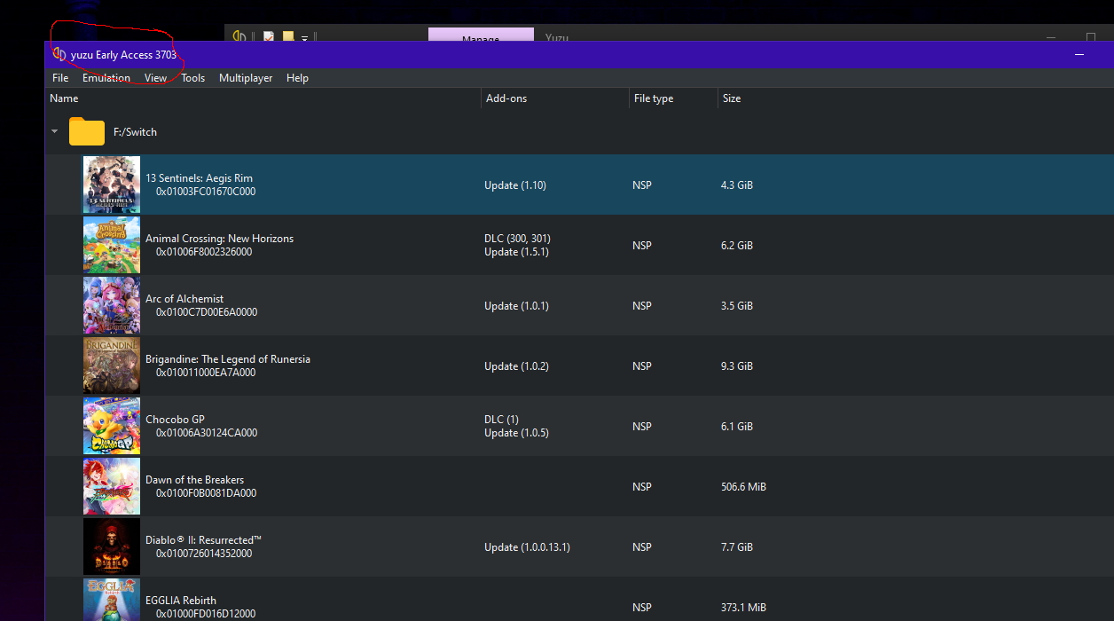Image resolution: width=1114 pixels, height=621 pixels.
Task: Open the Help menu
Action: tap(297, 78)
